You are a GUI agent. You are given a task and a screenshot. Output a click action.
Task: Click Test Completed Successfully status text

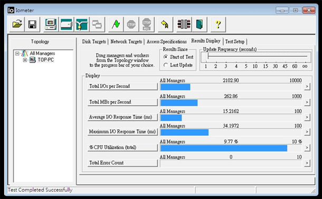click(40, 190)
